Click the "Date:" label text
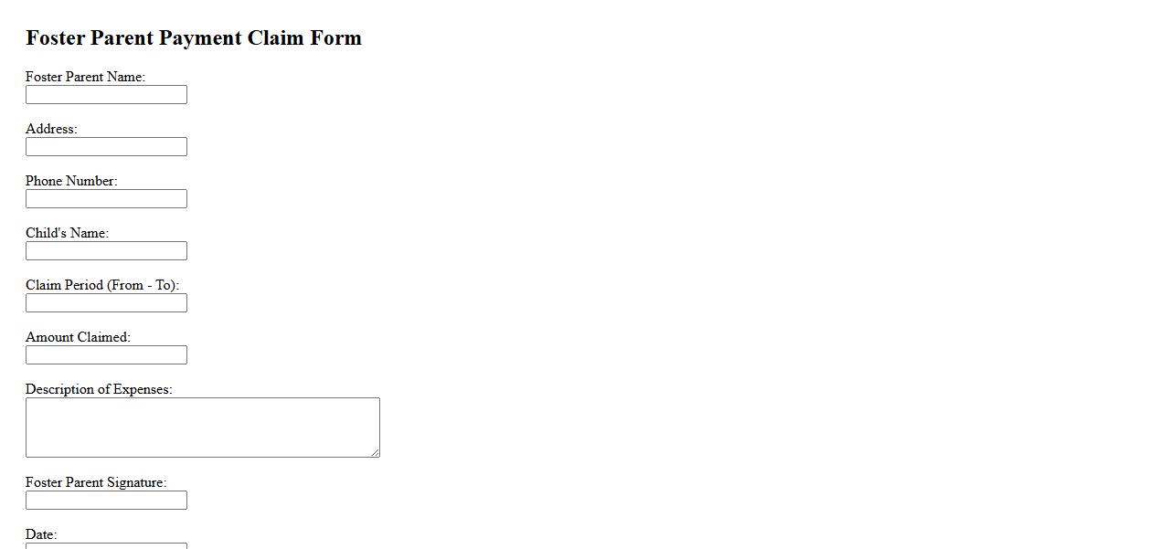The image size is (1168, 549). point(41,534)
